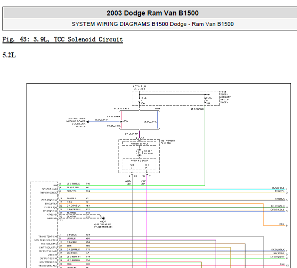Screen dimensions: 297x268
Task: Select the Fuse 6 10A symbol
Action: click(x=205, y=100)
